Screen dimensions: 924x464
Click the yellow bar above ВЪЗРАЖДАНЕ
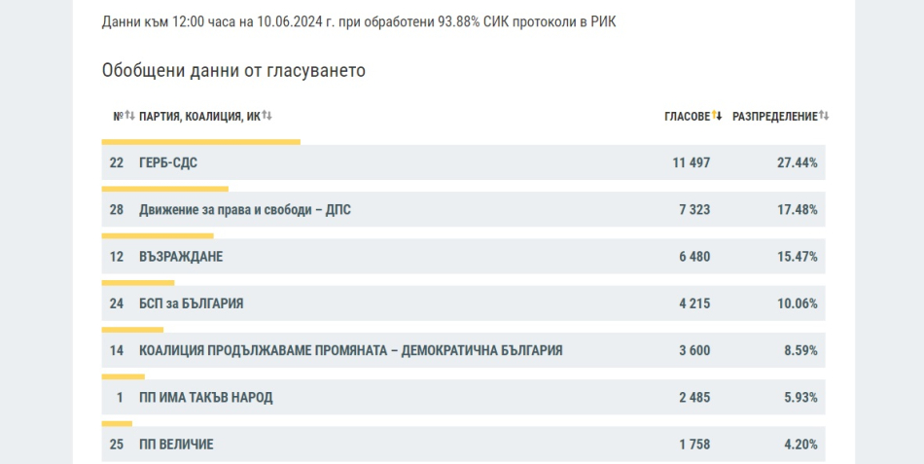tap(158, 235)
